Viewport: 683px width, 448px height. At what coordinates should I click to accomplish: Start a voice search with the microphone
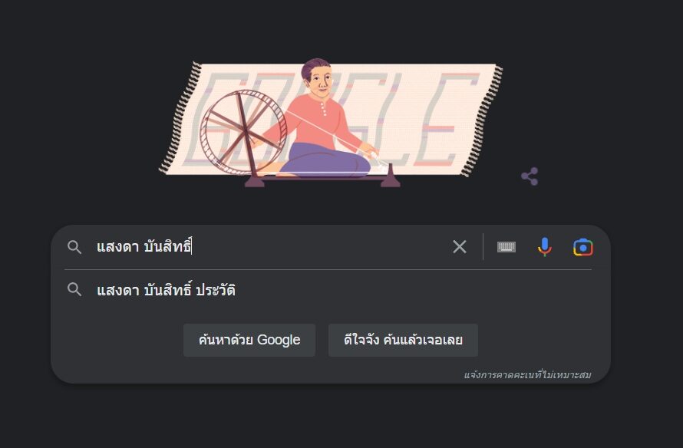[545, 247]
